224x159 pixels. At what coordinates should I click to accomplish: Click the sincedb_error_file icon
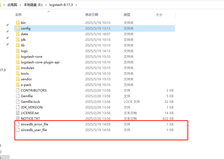pyautogui.click(x=18, y=124)
